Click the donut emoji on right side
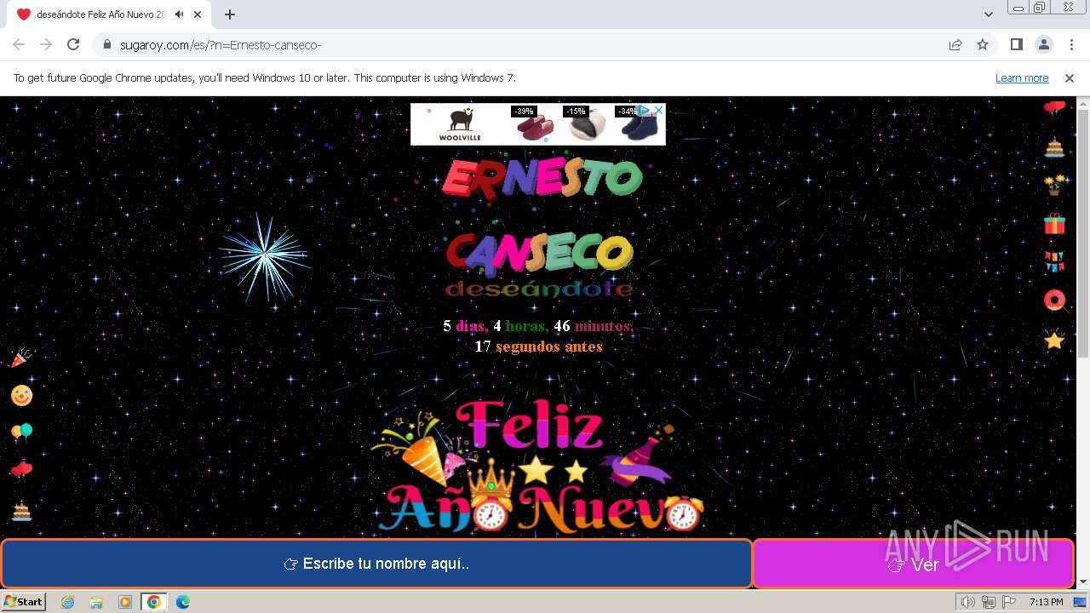 pyautogui.click(x=1054, y=300)
